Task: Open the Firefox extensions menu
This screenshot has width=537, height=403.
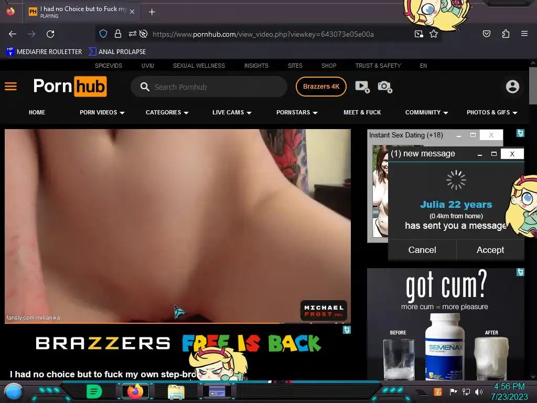Action: pos(506,34)
